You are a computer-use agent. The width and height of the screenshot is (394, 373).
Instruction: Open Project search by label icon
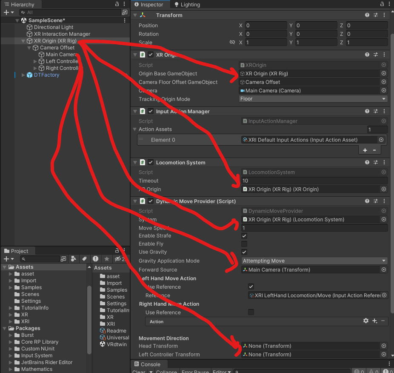(84, 259)
